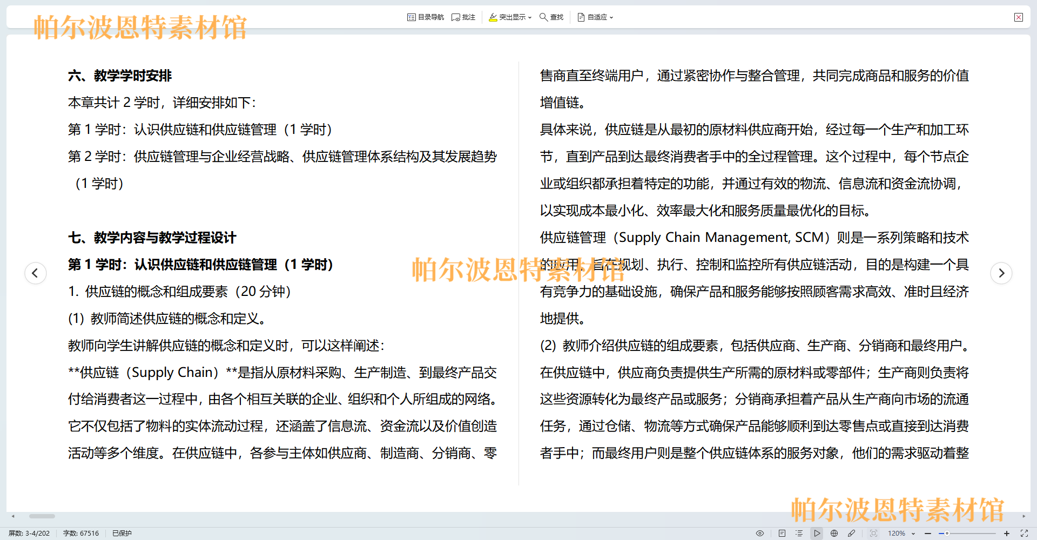Open 查找 search in document
The image size is (1037, 540).
551,17
